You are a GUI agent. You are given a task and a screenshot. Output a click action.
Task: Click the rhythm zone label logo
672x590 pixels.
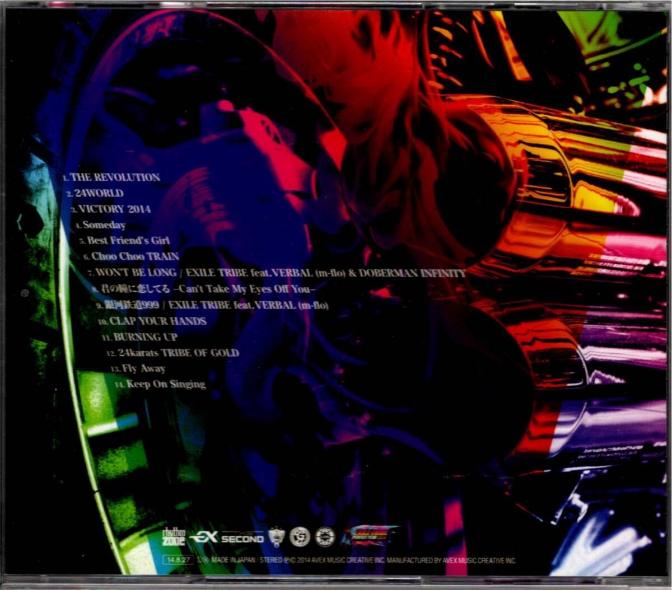coord(174,538)
